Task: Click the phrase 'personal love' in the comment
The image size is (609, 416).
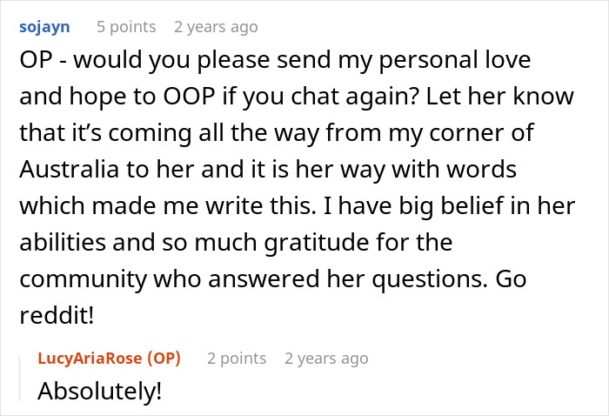Action: click(454, 60)
